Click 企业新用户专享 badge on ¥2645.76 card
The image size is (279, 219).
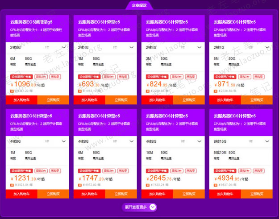pyautogui.click(x=158, y=170)
